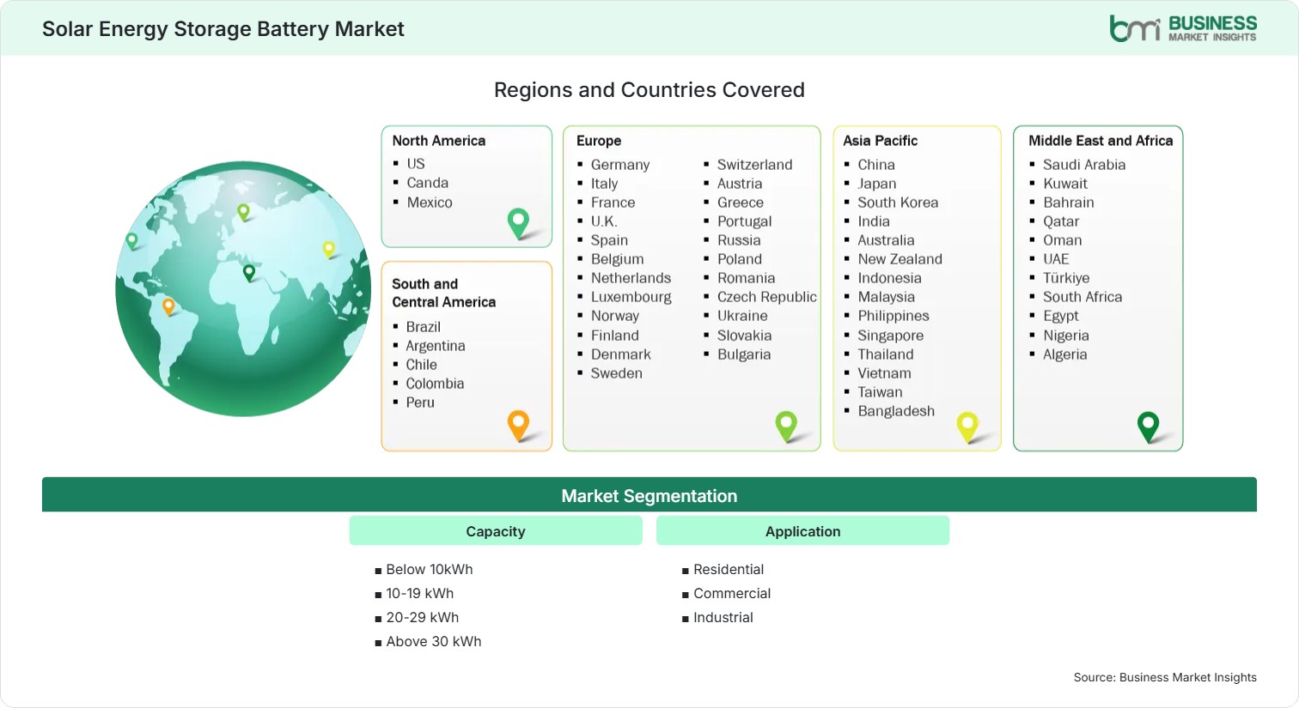Click '20-29 kWh' capacity item
Viewport: 1299px width, 708px height.
pos(423,618)
